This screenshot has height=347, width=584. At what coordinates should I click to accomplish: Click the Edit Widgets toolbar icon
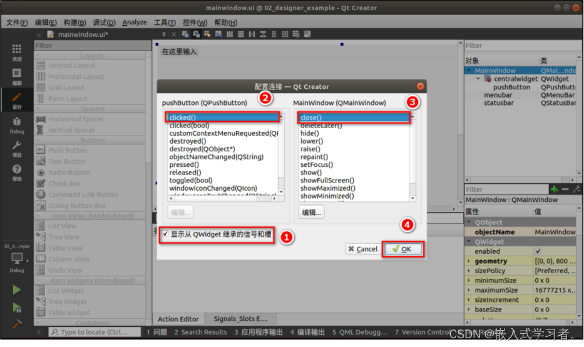pyautogui.click(x=185, y=34)
